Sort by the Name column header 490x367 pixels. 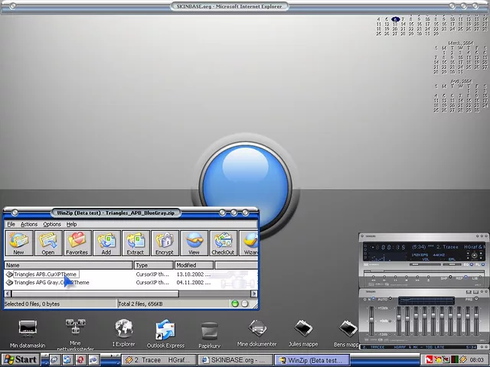pyautogui.click(x=67, y=265)
